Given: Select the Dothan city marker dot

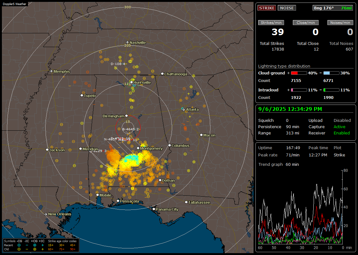Looking at the screenshot, I should pyautogui.click(x=160, y=180).
